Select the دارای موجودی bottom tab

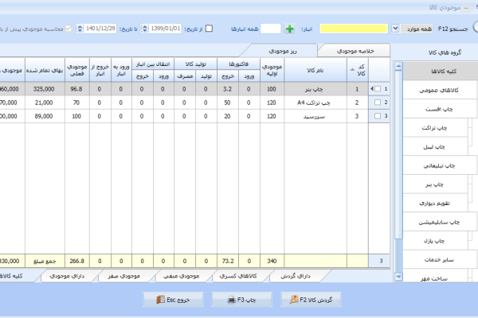point(67,276)
